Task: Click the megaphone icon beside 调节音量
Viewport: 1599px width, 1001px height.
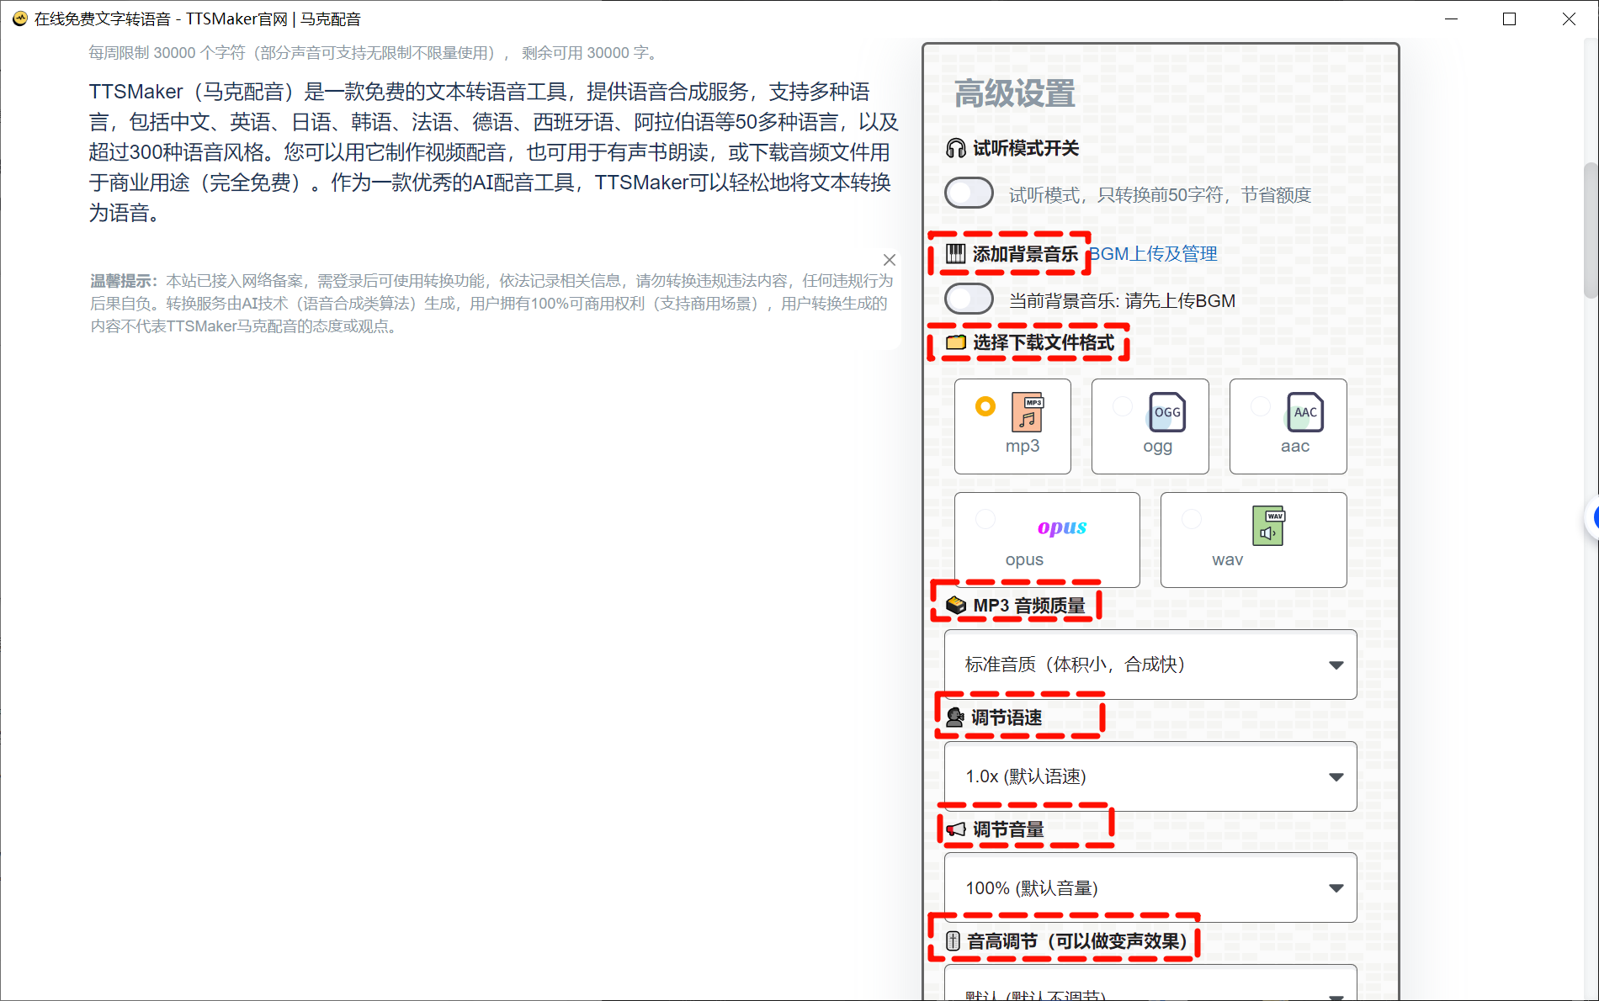Action: click(x=955, y=829)
